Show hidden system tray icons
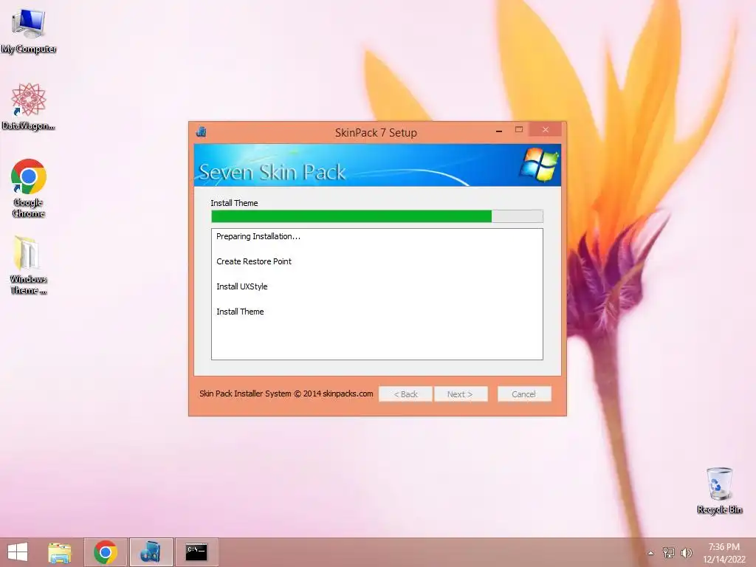Viewport: 756px width, 567px height. [651, 553]
